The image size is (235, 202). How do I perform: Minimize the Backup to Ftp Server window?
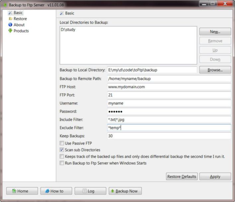pos(204,4)
